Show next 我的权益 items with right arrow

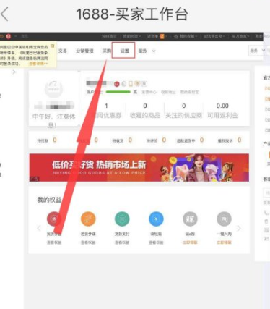click(x=238, y=228)
